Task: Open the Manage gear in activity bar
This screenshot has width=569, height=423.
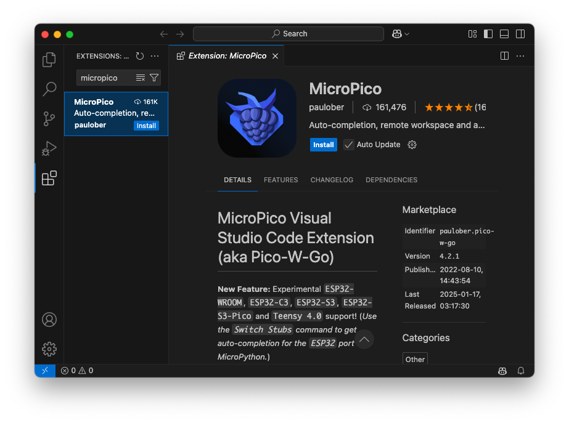Action: [x=49, y=349]
